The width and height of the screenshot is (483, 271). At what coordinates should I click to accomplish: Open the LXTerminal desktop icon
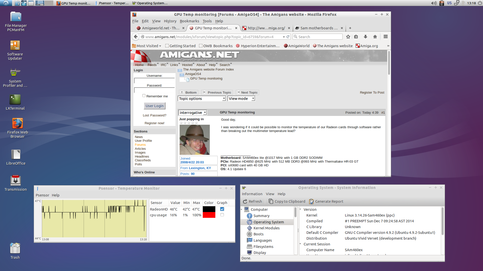[15, 100]
